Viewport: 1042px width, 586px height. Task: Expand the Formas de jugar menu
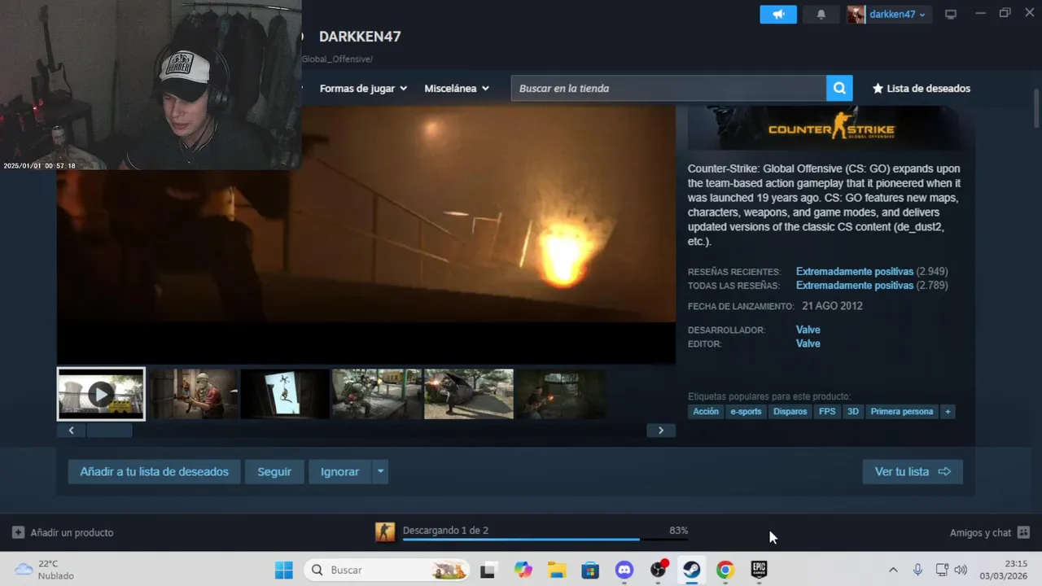click(x=363, y=88)
